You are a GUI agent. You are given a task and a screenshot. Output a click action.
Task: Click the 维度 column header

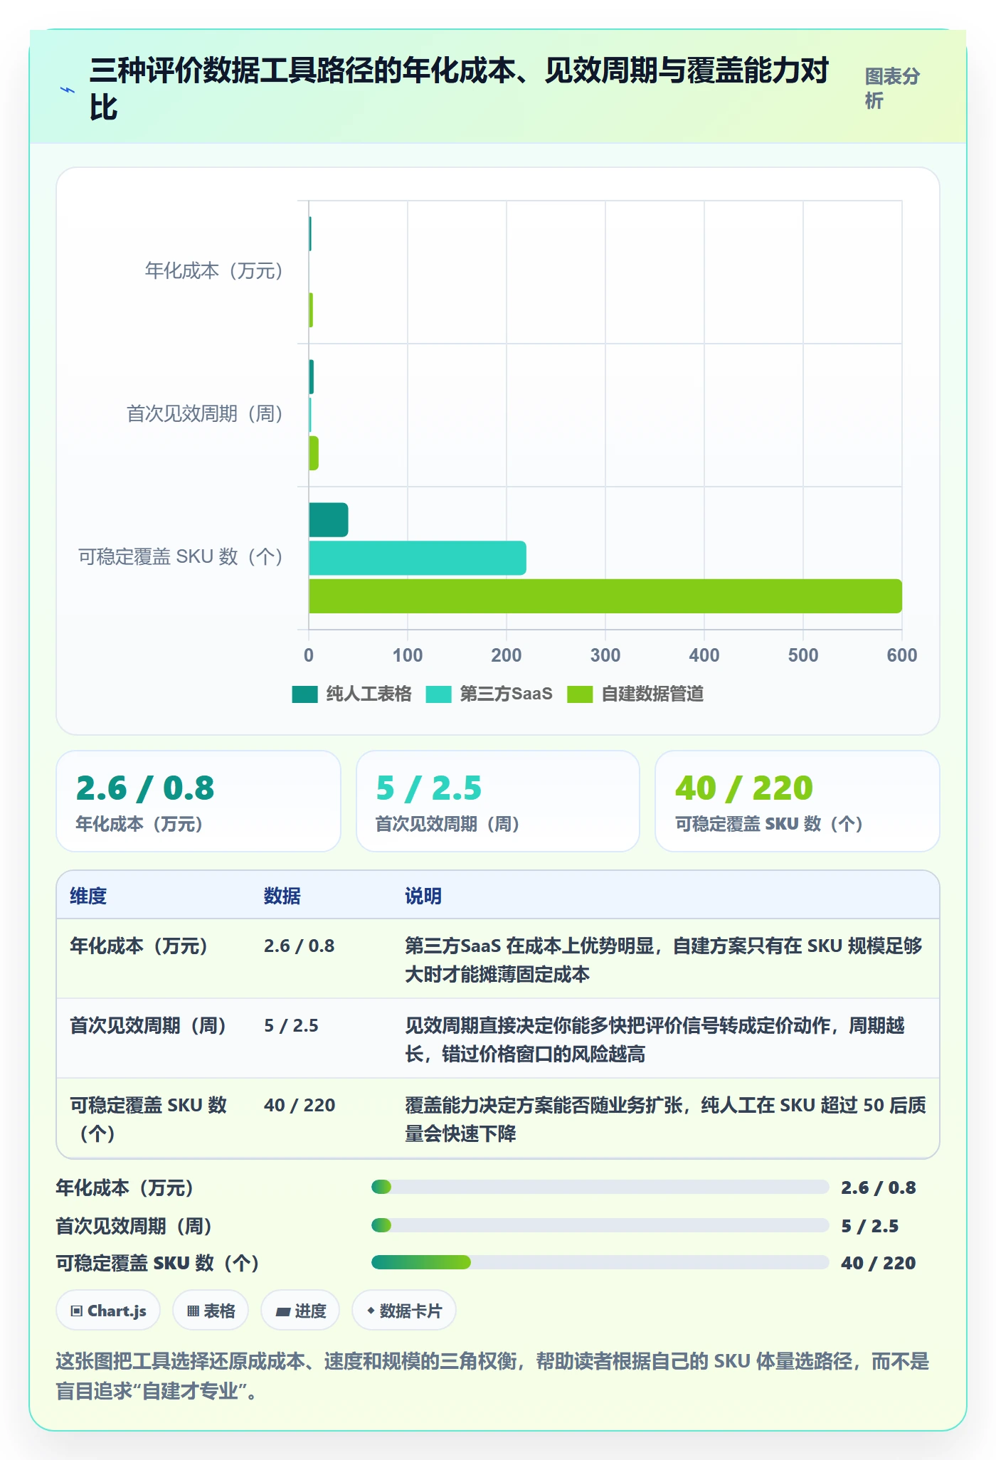click(88, 896)
